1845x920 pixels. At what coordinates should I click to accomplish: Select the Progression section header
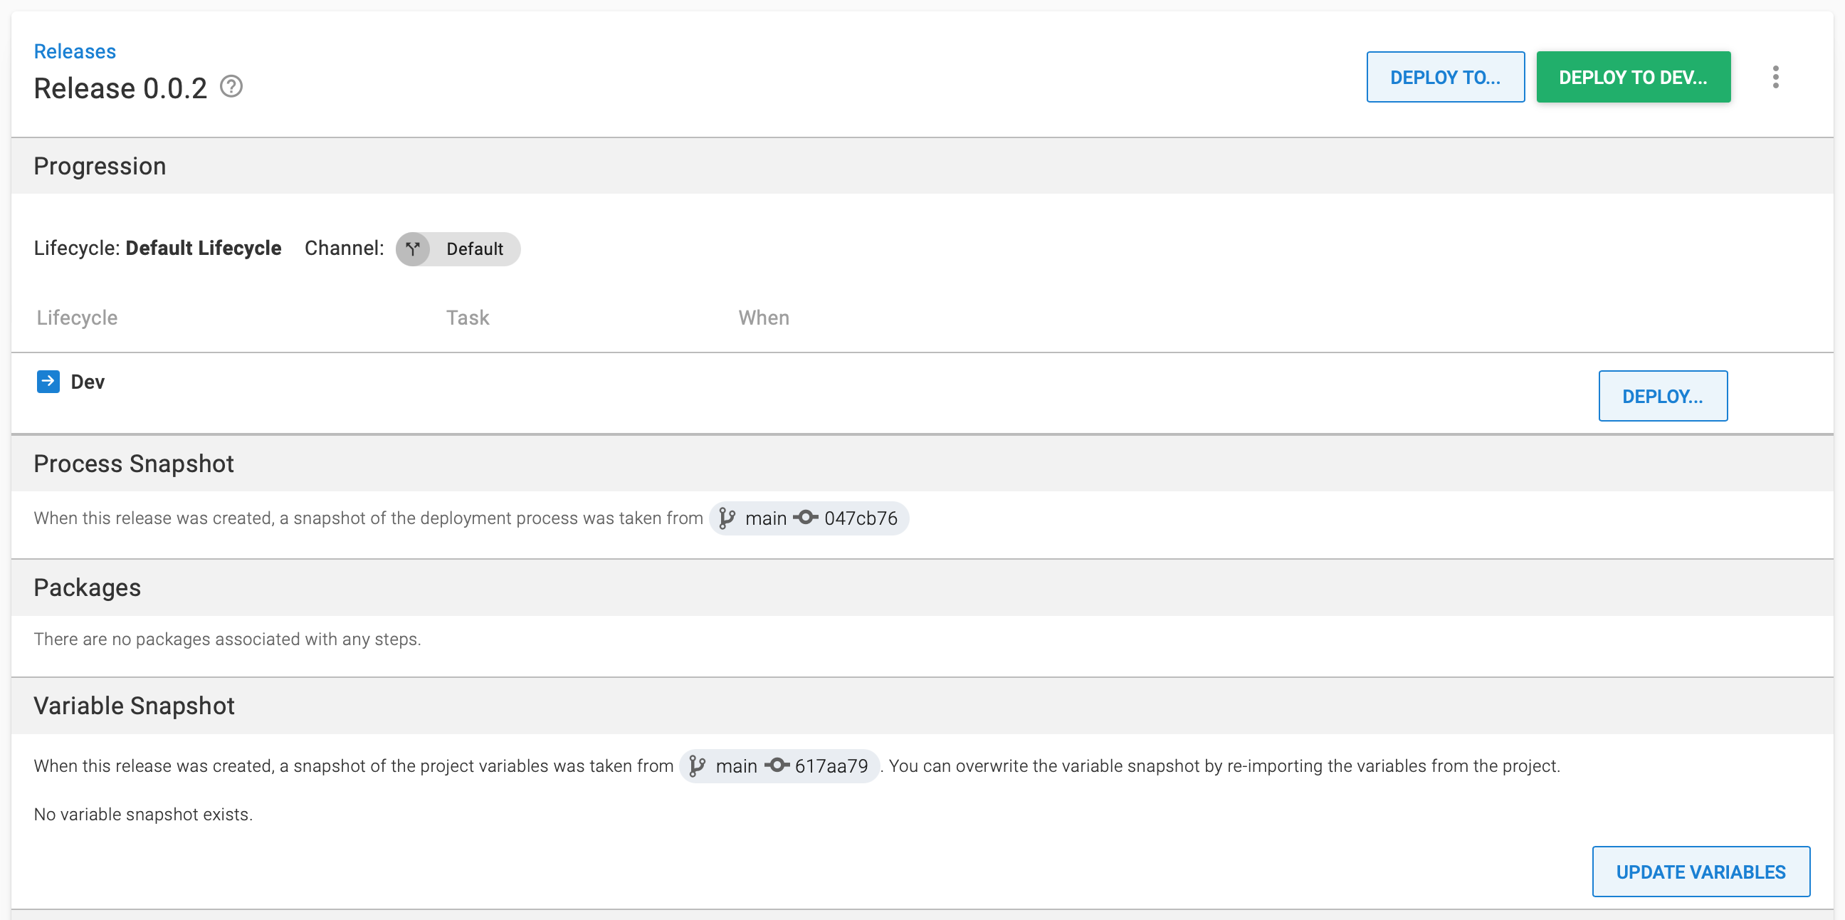pos(100,165)
